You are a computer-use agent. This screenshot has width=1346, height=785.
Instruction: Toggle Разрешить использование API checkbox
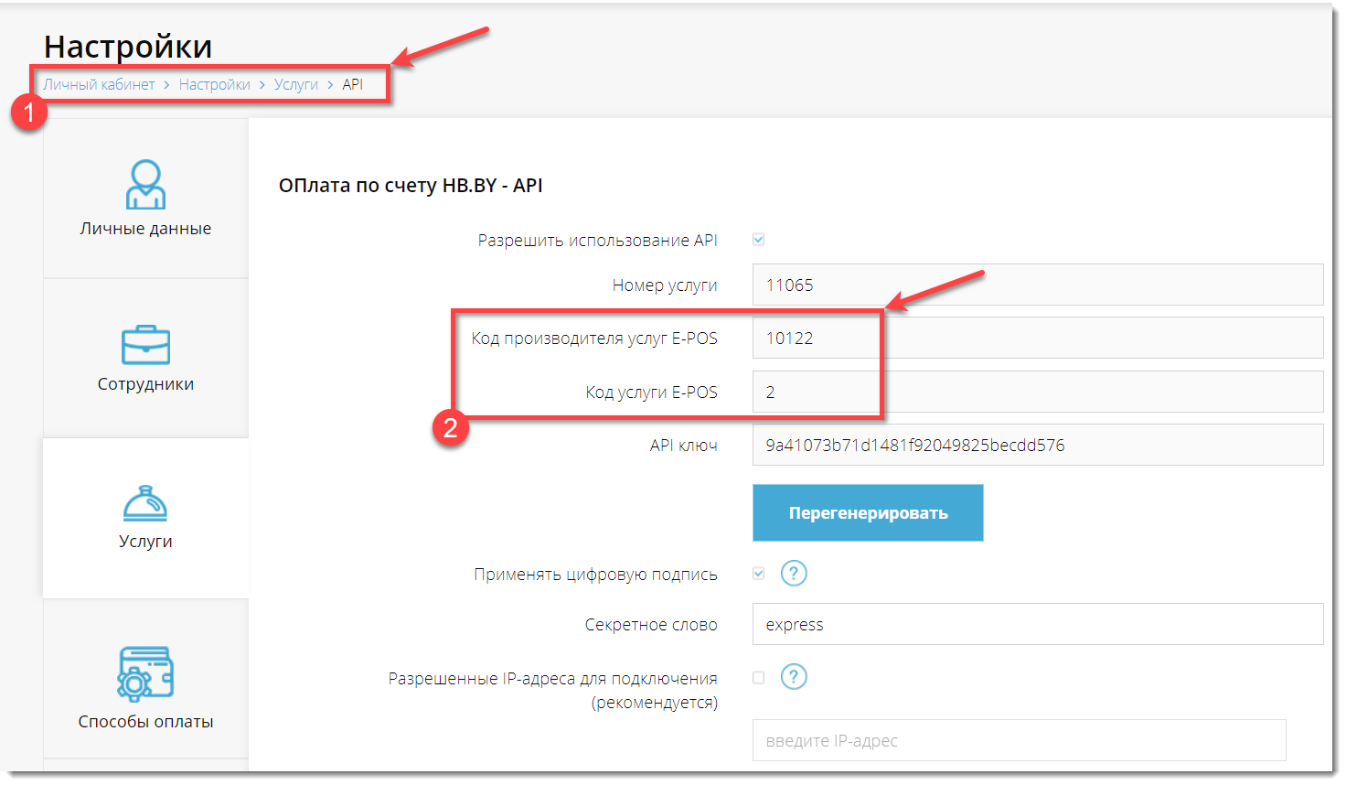click(x=758, y=240)
